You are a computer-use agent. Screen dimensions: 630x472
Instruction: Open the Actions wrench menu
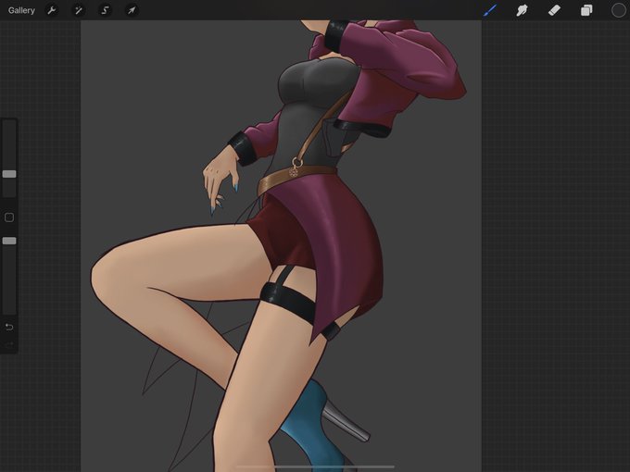click(52, 10)
